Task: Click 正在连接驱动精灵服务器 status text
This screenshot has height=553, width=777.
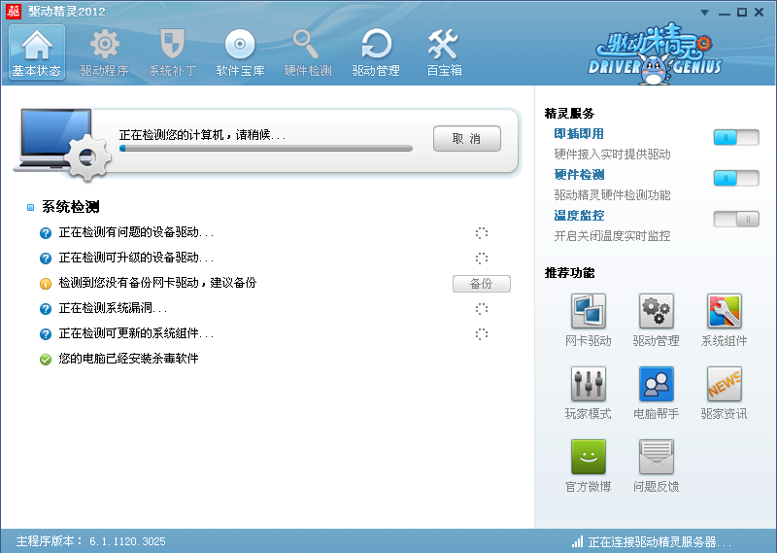Action: pos(659,541)
